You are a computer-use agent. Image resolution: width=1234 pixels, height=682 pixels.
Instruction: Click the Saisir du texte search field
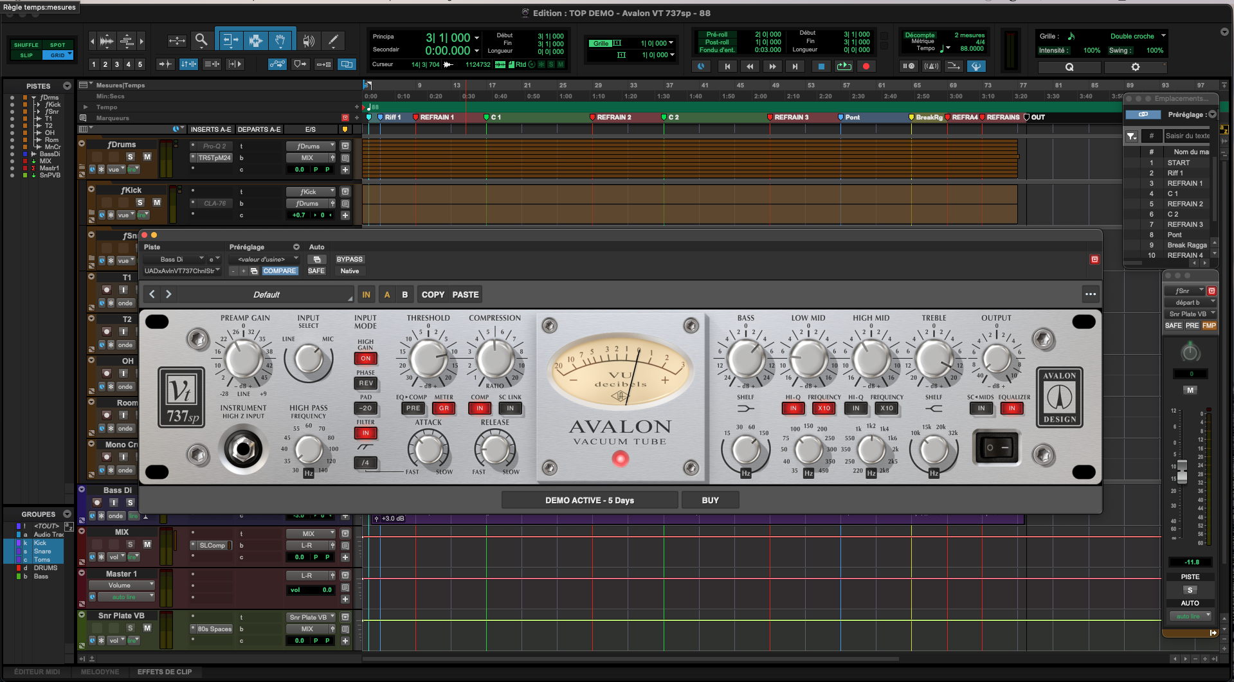(1187, 136)
